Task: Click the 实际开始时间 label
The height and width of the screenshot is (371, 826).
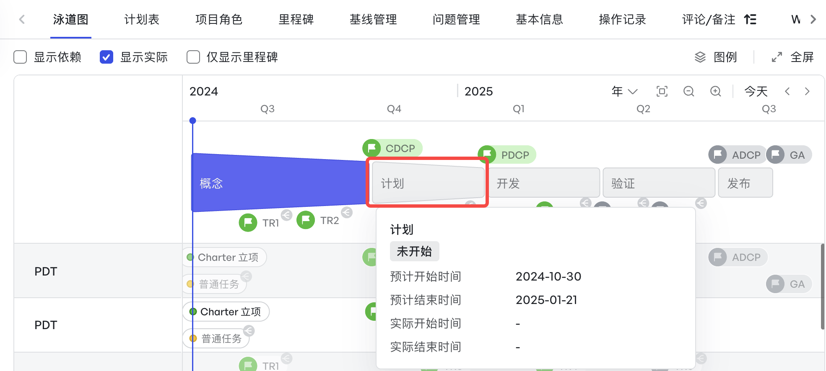Action: 426,323
